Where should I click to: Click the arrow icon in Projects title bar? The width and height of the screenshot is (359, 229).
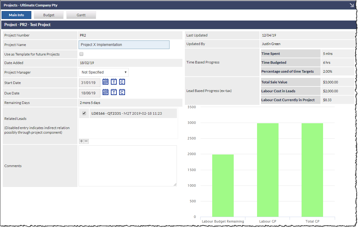pos(352,5)
